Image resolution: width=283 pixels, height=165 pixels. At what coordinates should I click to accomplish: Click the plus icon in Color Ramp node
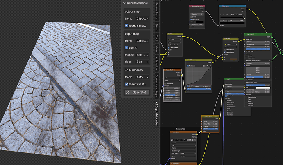221,15
